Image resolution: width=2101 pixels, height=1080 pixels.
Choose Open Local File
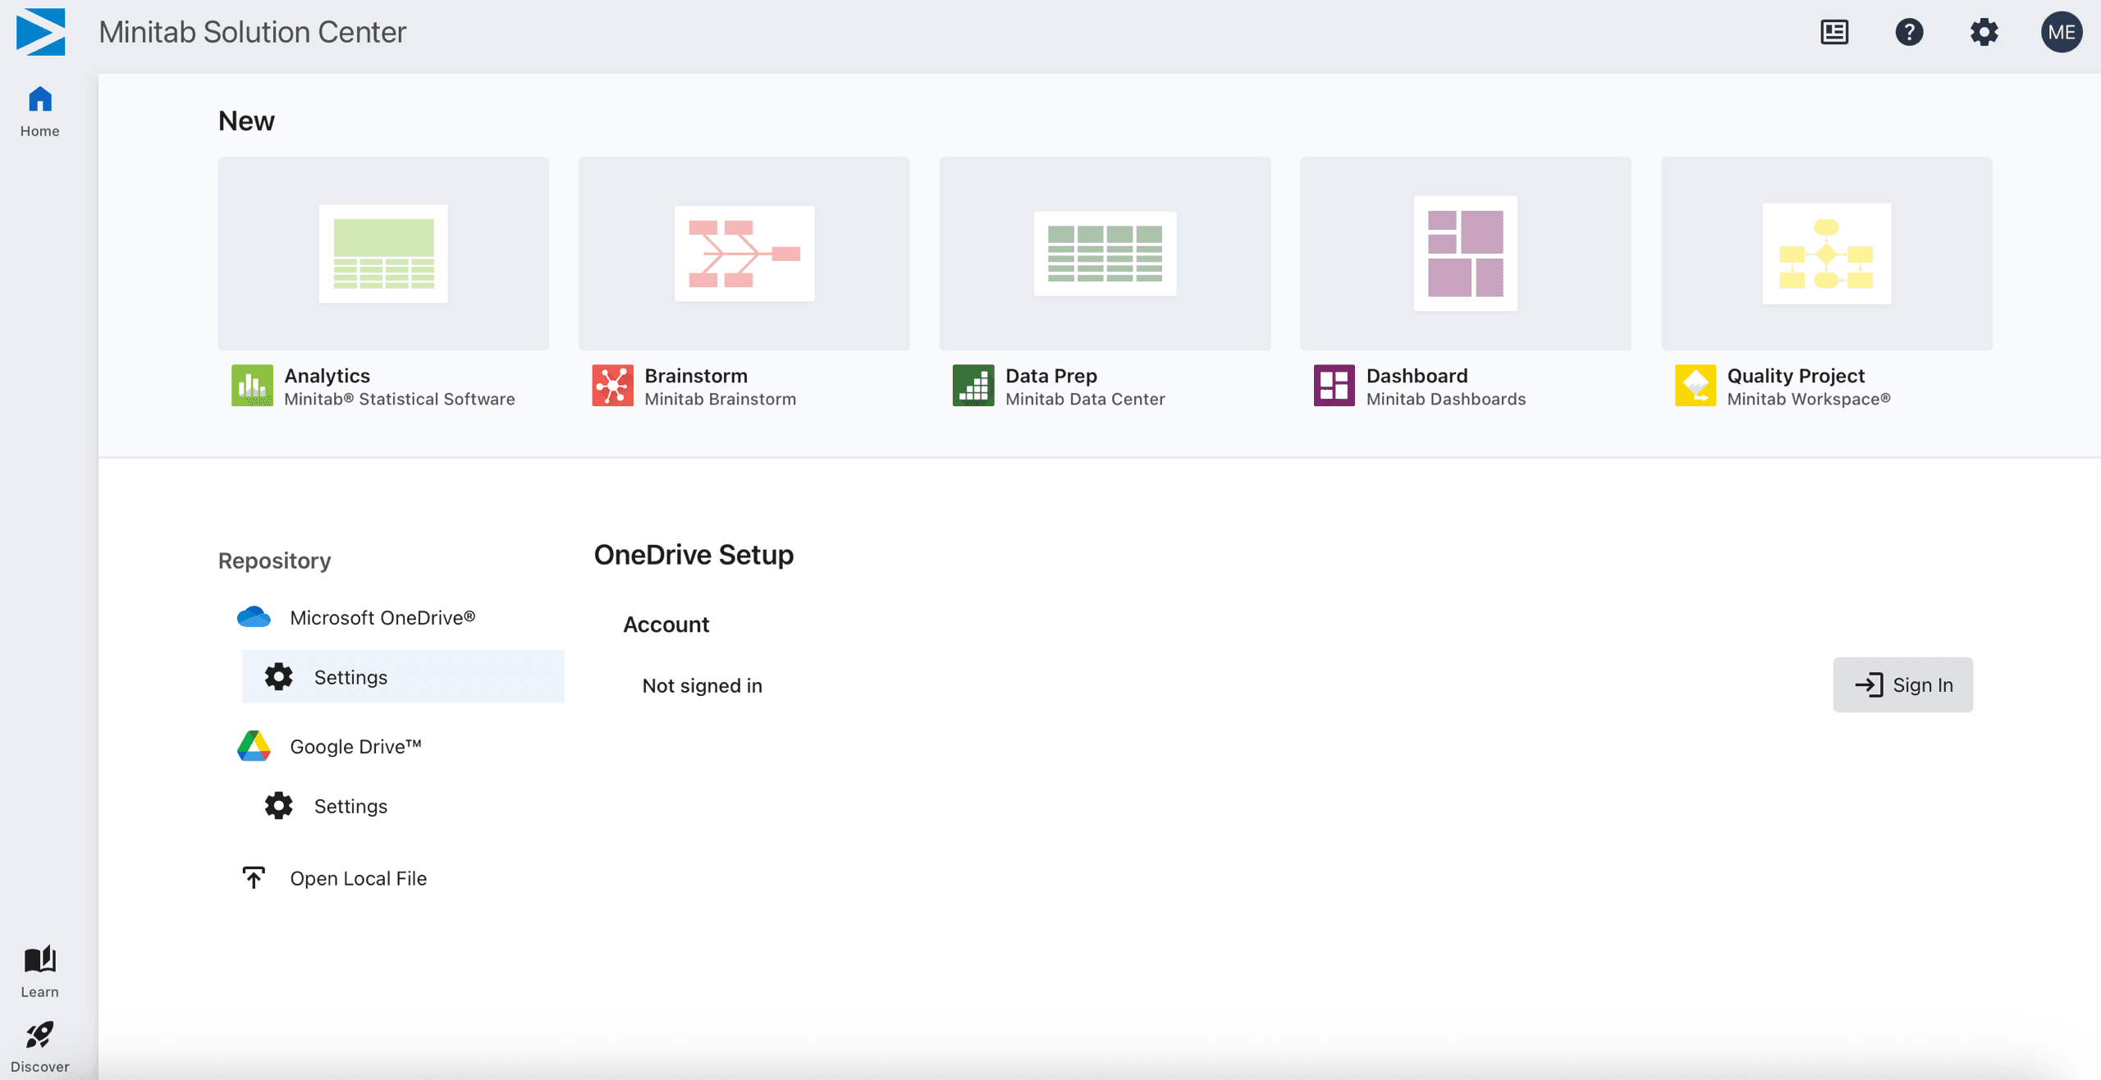click(358, 877)
